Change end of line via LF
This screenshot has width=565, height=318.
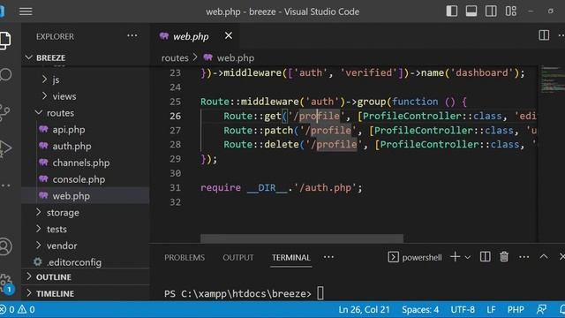coord(491,309)
